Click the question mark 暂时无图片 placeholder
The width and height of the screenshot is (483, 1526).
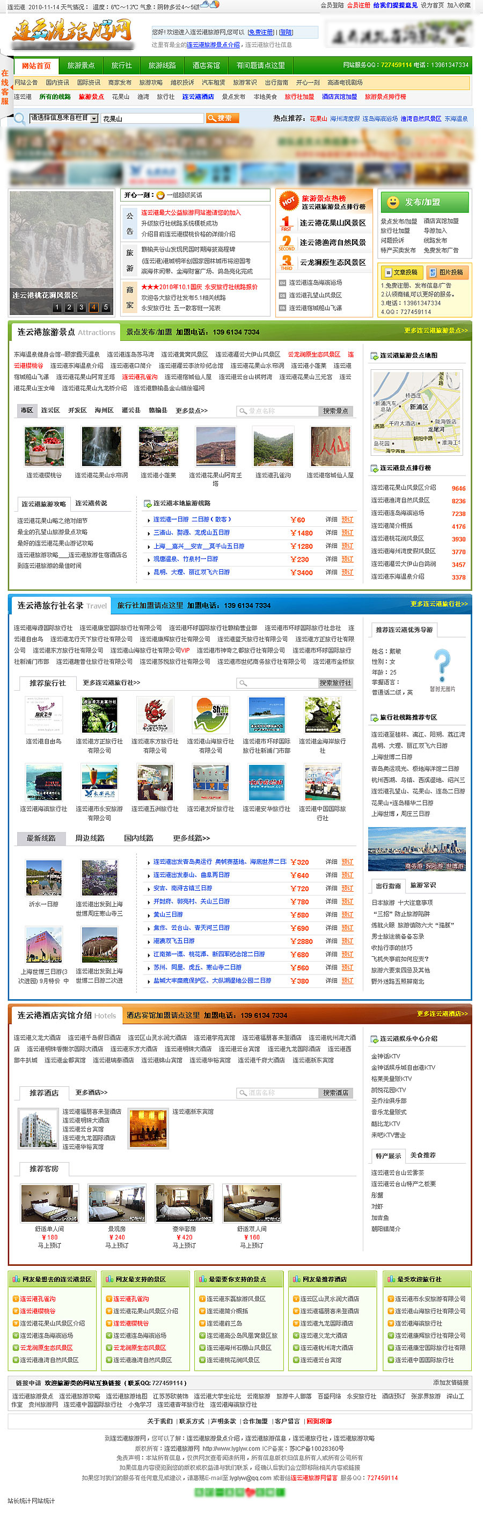[442, 665]
